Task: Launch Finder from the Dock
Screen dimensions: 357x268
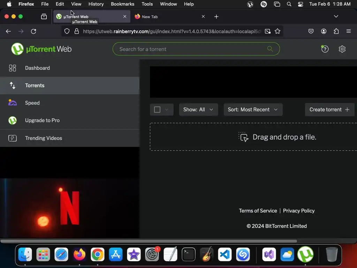Action: 25,254
